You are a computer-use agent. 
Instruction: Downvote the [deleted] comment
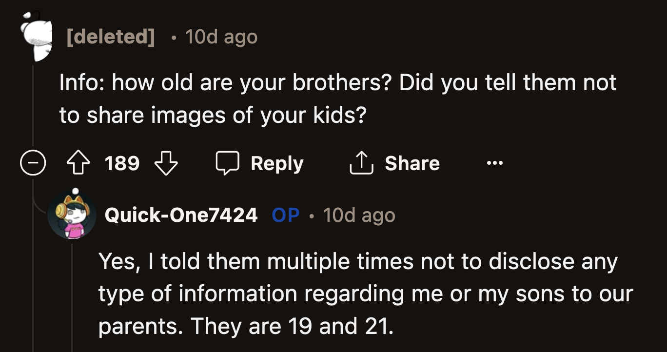pyautogui.click(x=166, y=163)
